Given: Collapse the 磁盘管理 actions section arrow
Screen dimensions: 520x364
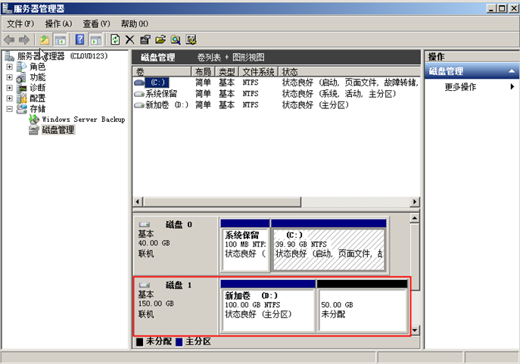Looking at the screenshot, I should click(x=512, y=72).
